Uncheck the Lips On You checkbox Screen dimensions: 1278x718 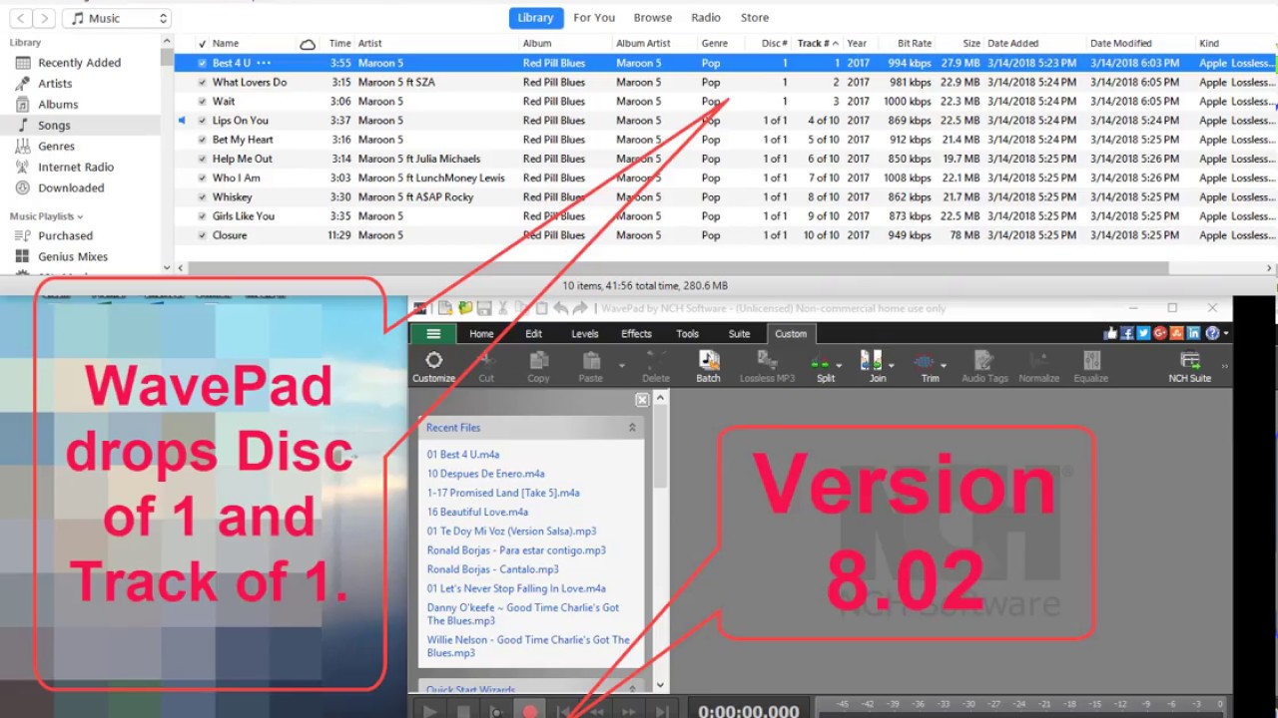pyautogui.click(x=202, y=121)
